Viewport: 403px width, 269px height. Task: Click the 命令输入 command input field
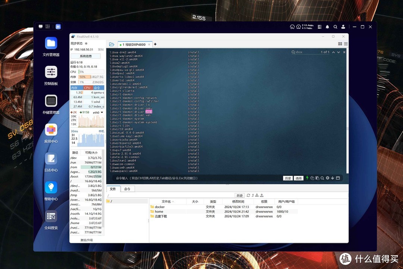(168, 178)
